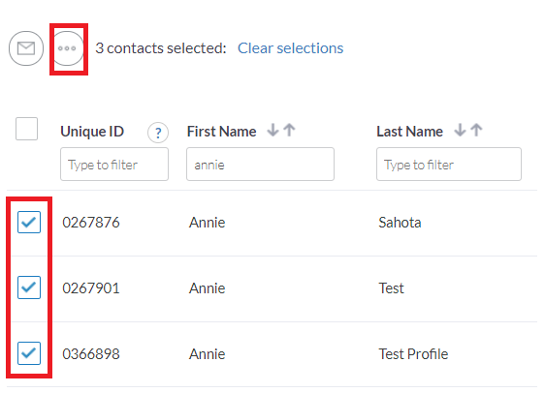Uncheck the checkbox for contact 0267901
The image size is (545, 393).
pos(29,287)
